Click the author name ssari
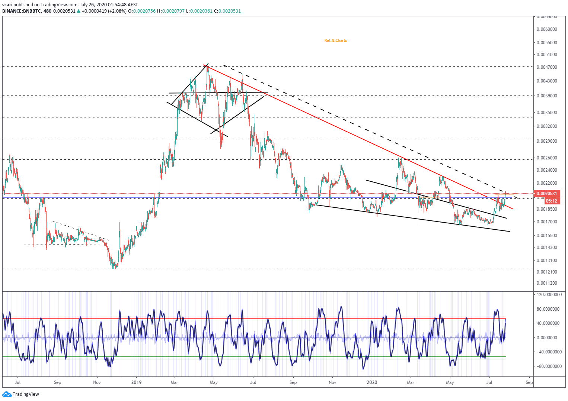This screenshot has height=401, width=568. tap(7, 5)
